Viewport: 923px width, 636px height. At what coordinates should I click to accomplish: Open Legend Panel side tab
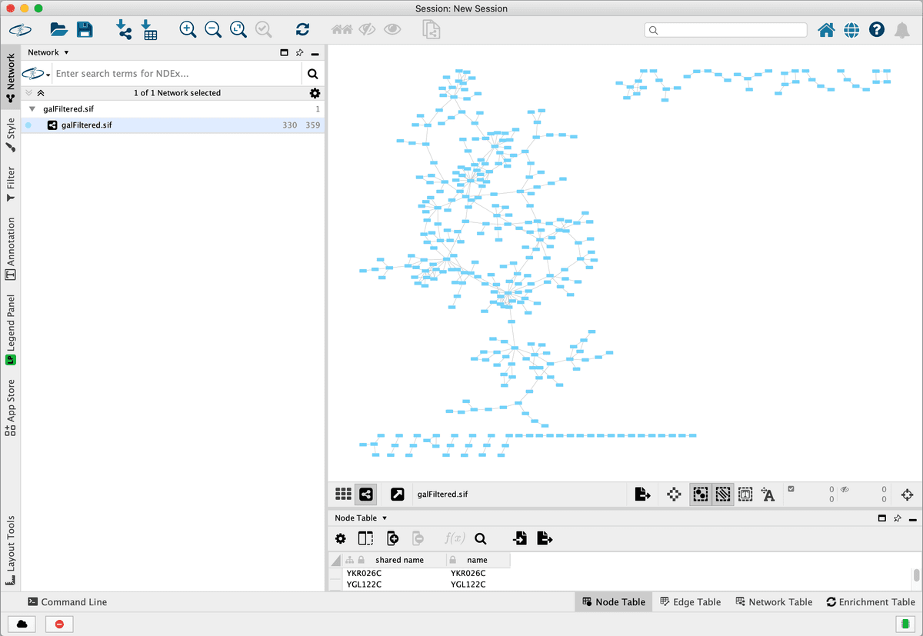pyautogui.click(x=10, y=329)
